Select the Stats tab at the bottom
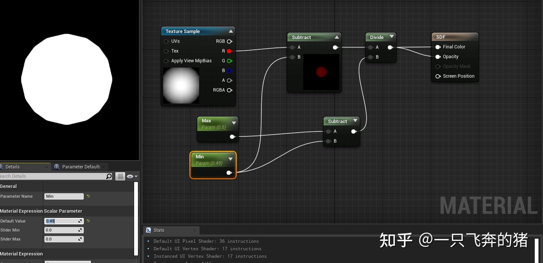This screenshot has width=543, height=263. 159,230
